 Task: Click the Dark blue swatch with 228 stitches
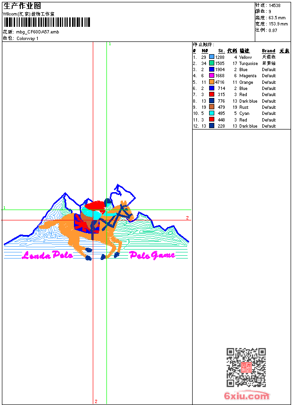coord(211,126)
